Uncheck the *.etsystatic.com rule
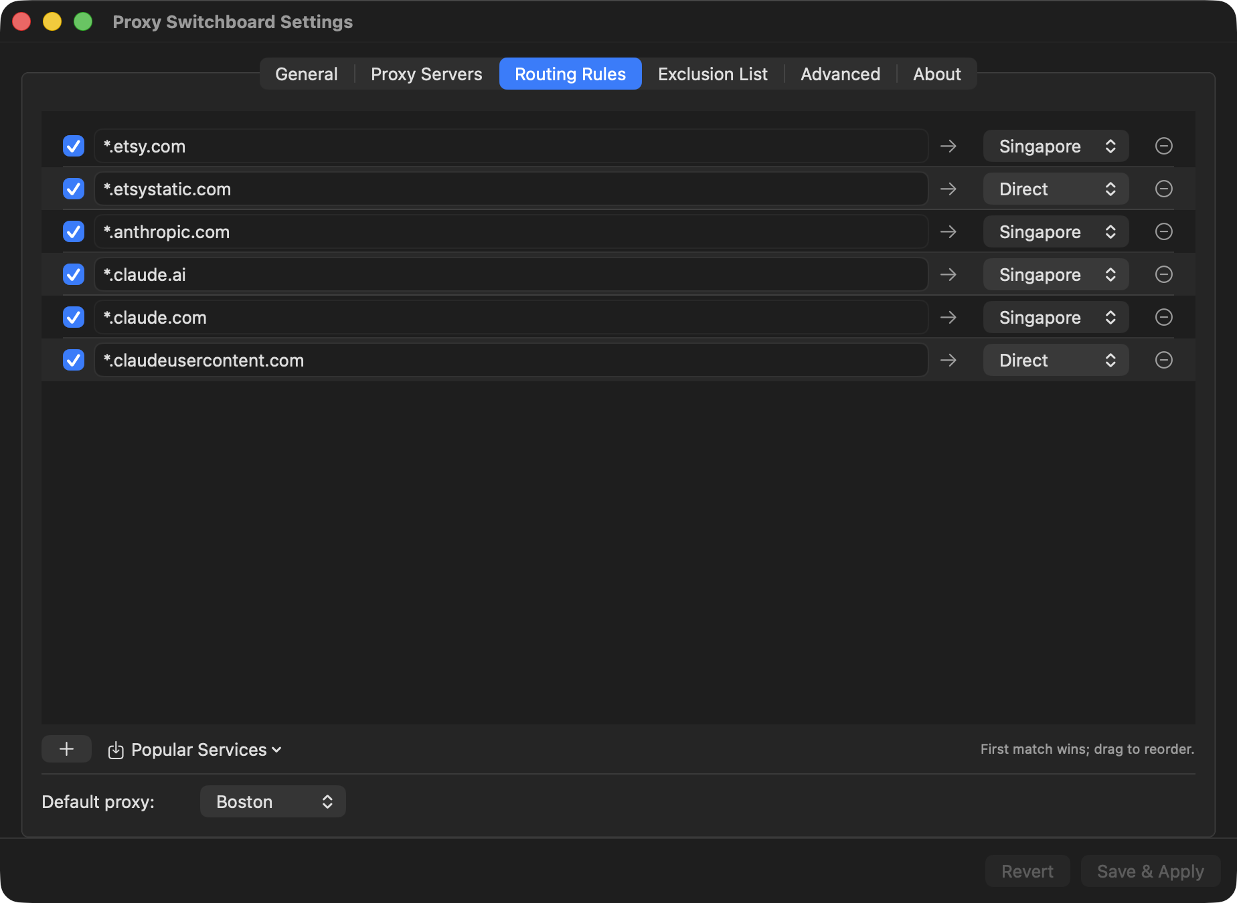 pyautogui.click(x=74, y=189)
